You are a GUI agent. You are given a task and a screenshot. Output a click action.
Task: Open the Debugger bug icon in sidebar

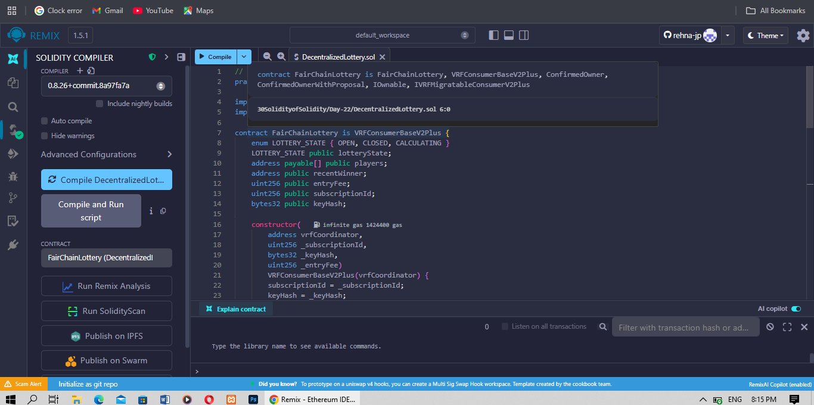[13, 176]
